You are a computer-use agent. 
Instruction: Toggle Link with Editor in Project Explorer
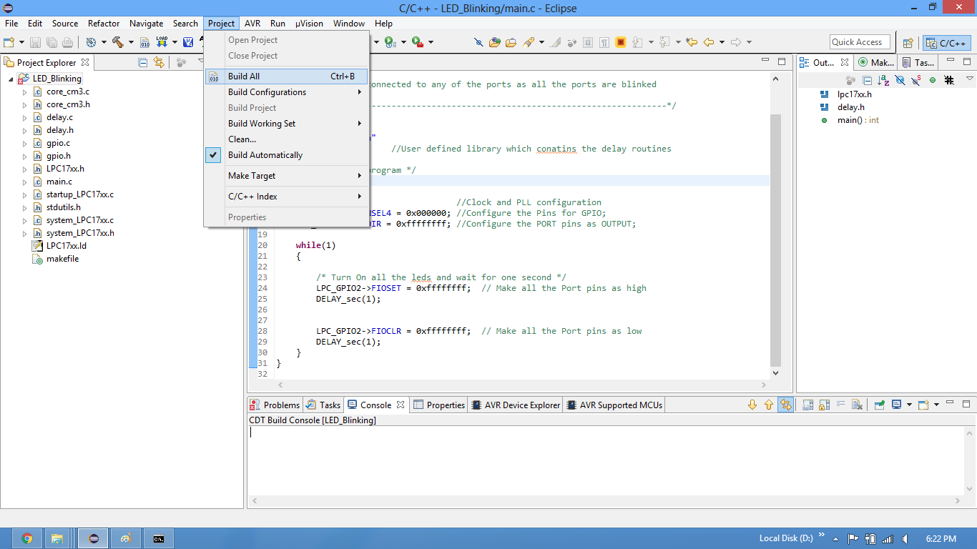tap(159, 62)
